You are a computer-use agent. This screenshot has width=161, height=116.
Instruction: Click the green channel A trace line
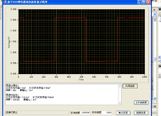coord(81,45)
